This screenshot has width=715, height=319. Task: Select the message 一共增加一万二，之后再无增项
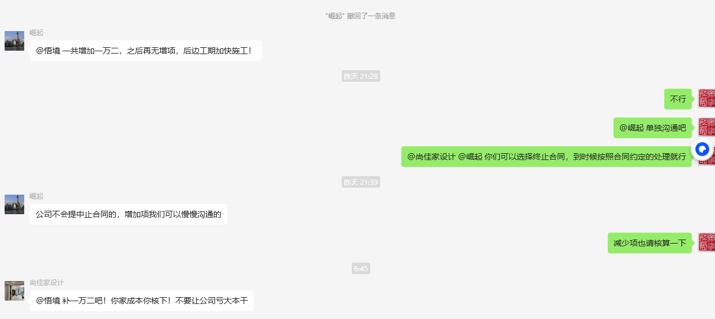pos(146,51)
